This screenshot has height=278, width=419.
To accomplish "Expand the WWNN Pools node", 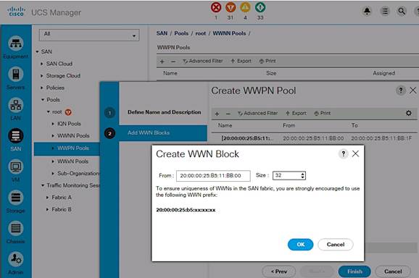I will [53, 136].
